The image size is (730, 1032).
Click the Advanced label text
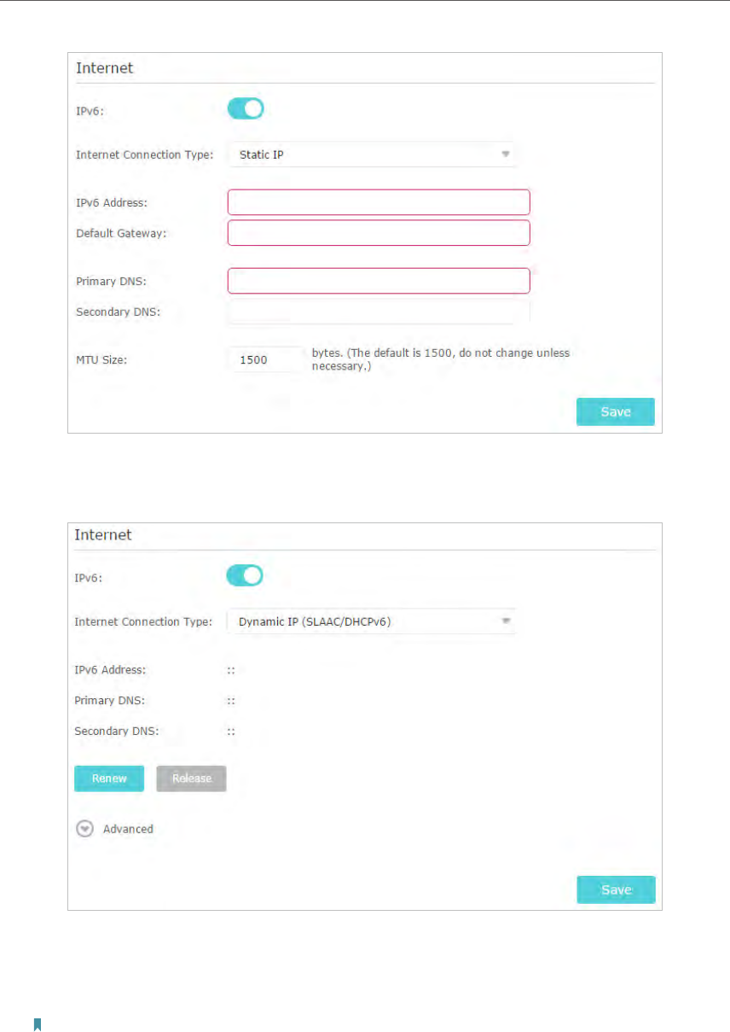(128, 829)
